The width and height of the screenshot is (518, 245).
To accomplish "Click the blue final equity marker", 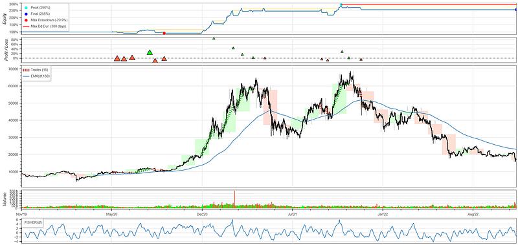I will 516,10.
